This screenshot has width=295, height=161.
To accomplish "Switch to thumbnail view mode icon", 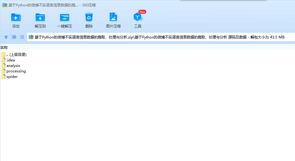I will [14, 37].
